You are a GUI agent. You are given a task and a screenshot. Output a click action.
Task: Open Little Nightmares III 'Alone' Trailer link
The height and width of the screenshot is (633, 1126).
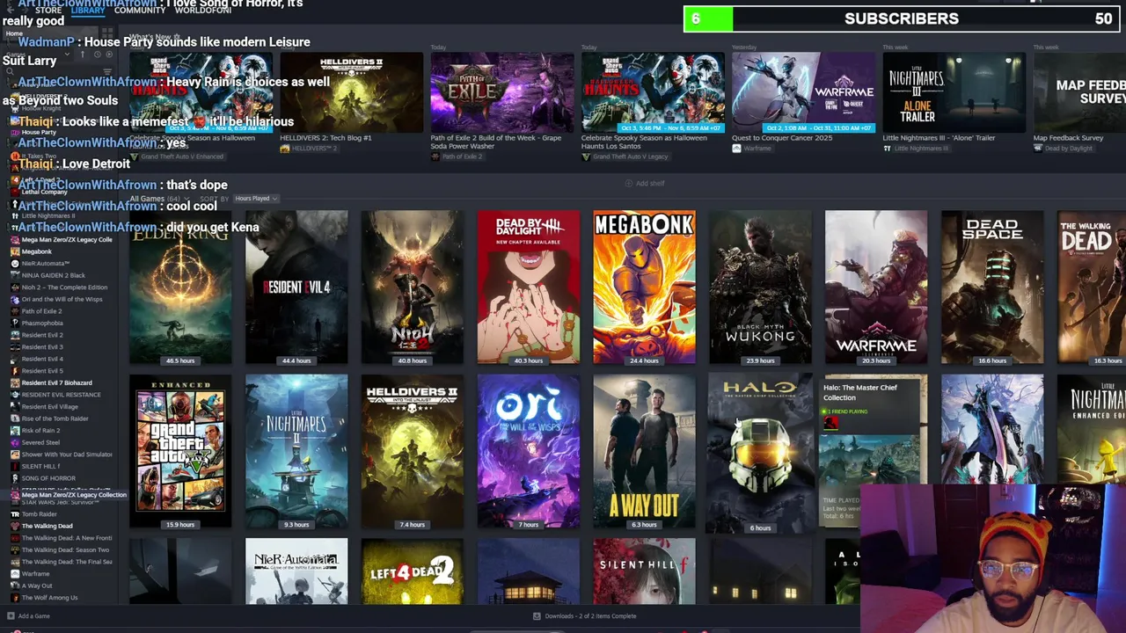[940, 138]
